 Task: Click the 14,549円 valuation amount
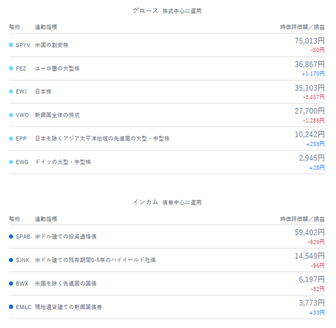click(310, 256)
